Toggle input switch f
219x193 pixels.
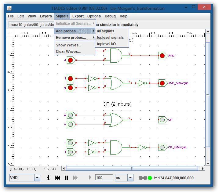[x=71, y=78]
